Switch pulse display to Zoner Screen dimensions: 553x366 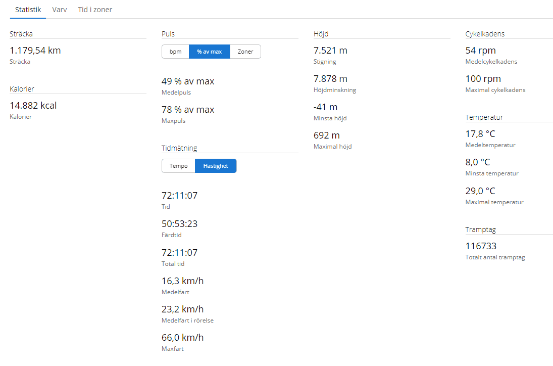245,52
